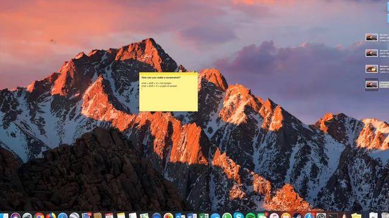This screenshot has height=218, width=389.
Task: Open the yellow Notes app in Dock
Action: pyautogui.click(x=121, y=216)
